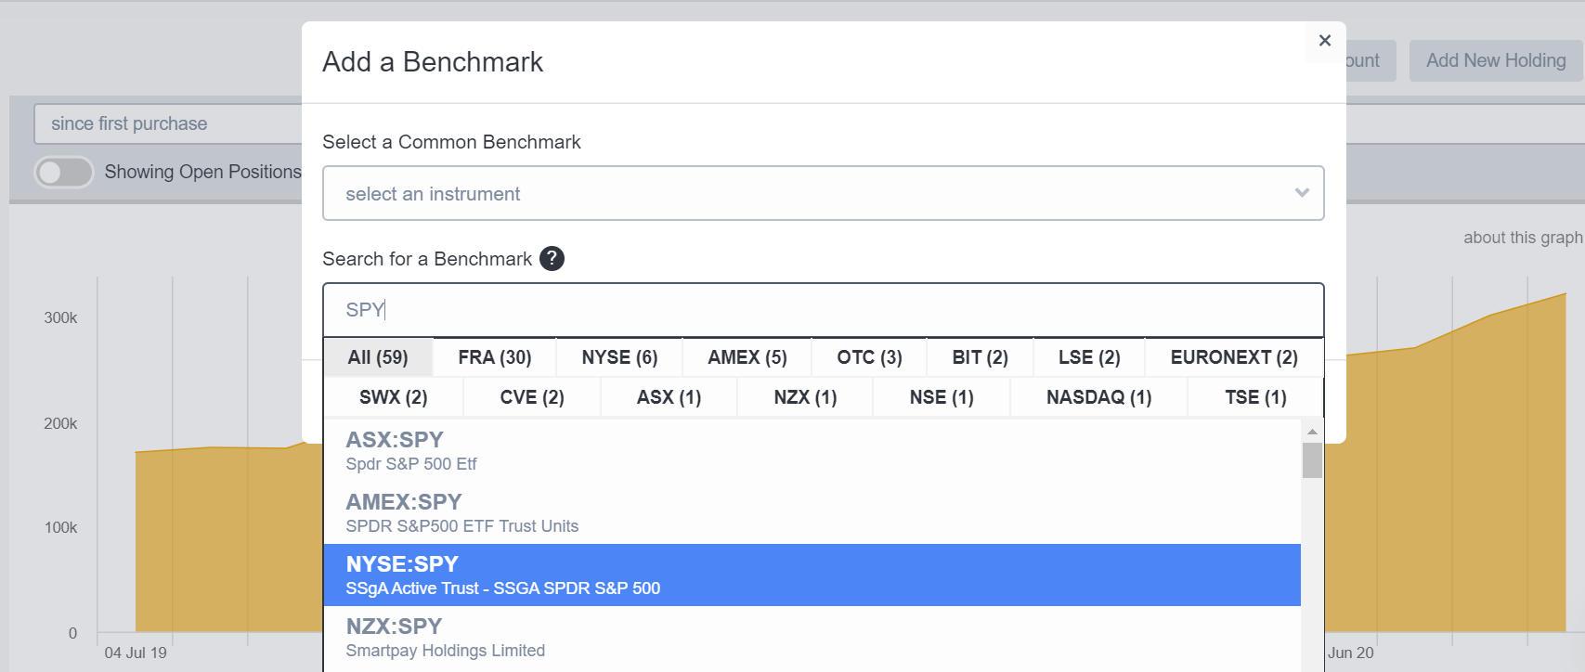Open the about this graph link

(x=1523, y=238)
